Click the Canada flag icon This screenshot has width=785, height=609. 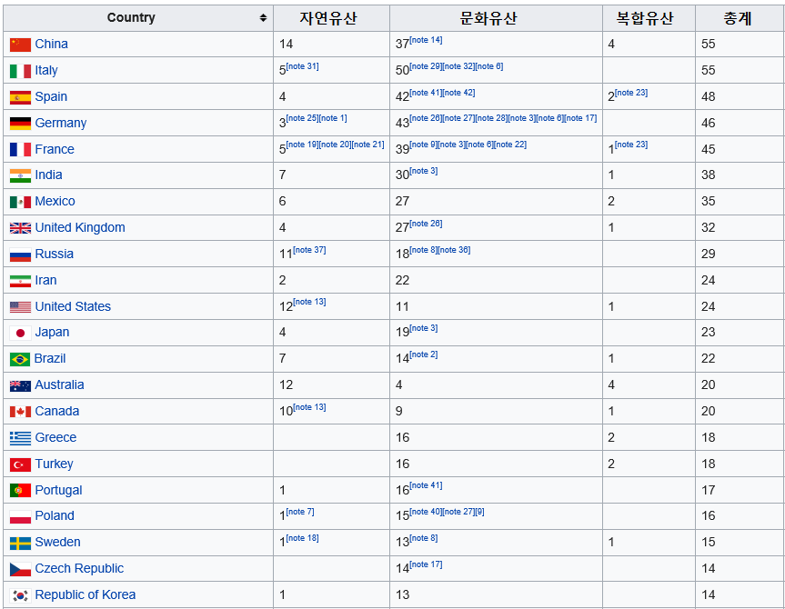point(21,412)
